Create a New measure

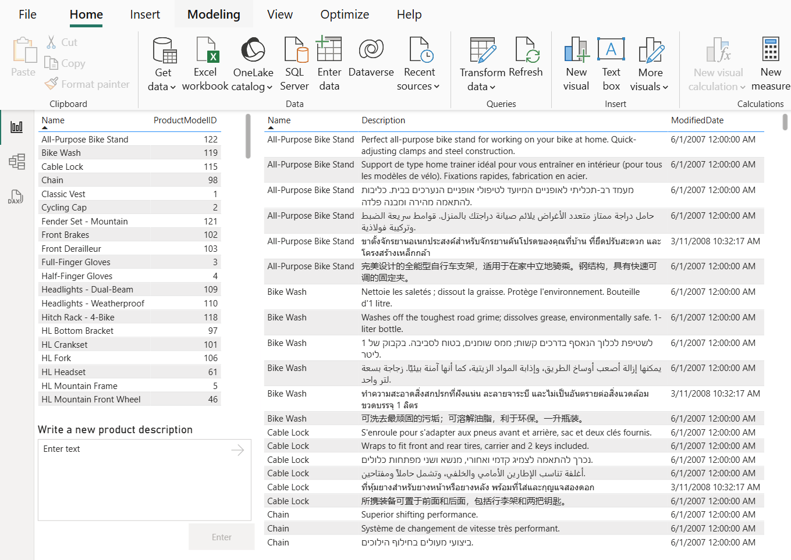[x=770, y=62]
